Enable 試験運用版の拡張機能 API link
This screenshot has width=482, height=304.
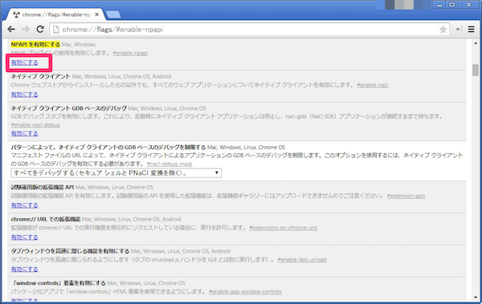tap(25, 205)
